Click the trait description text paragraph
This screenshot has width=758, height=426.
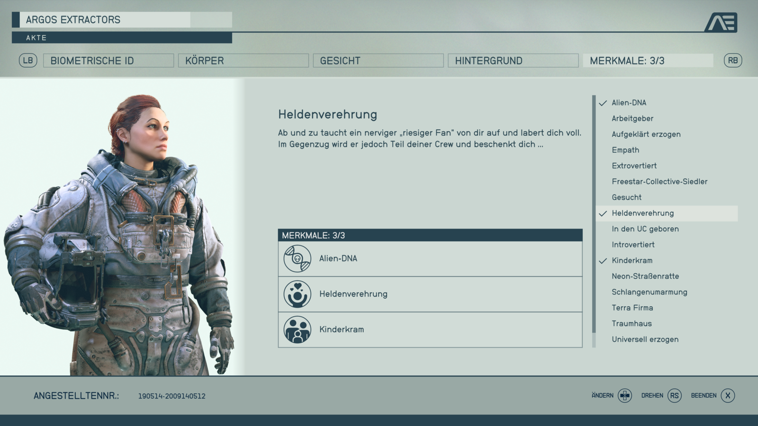click(430, 139)
